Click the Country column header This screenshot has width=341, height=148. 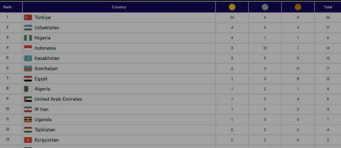coord(119,7)
